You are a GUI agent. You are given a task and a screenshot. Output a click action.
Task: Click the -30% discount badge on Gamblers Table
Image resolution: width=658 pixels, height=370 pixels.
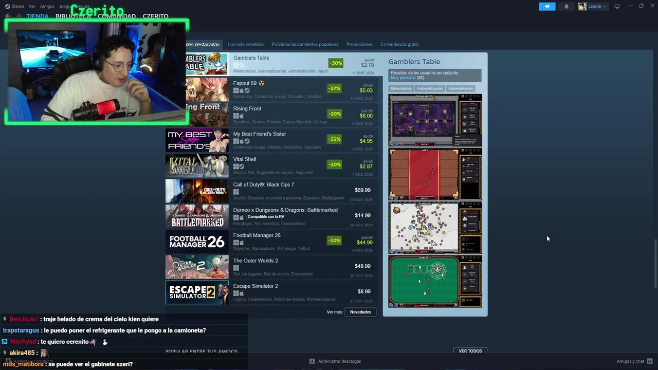(336, 63)
